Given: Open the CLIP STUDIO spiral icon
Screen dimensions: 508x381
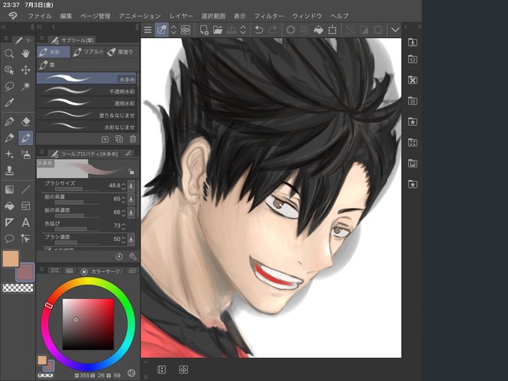Looking at the screenshot, I should point(185,30).
